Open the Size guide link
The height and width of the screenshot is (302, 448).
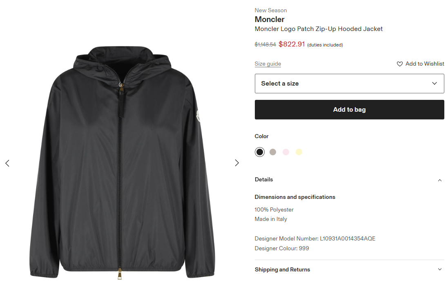pyautogui.click(x=267, y=64)
